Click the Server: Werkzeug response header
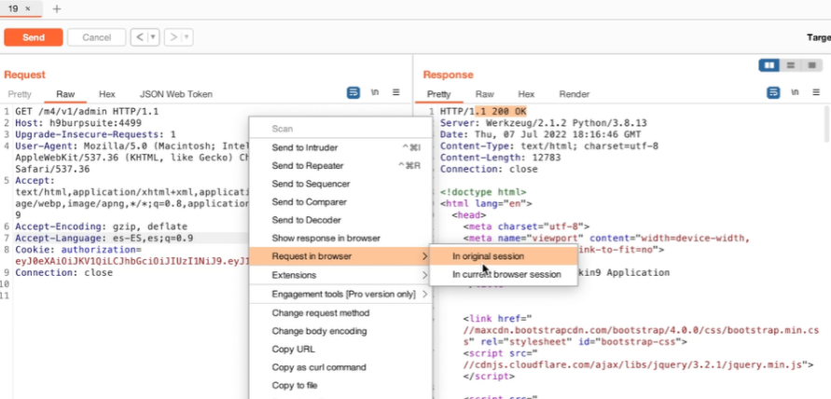This screenshot has width=831, height=399. [x=543, y=123]
